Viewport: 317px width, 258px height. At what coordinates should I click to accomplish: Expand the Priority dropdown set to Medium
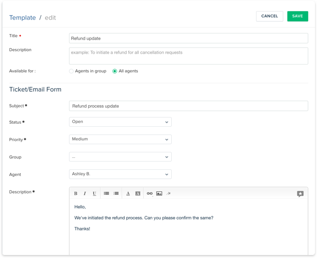[x=120, y=139]
